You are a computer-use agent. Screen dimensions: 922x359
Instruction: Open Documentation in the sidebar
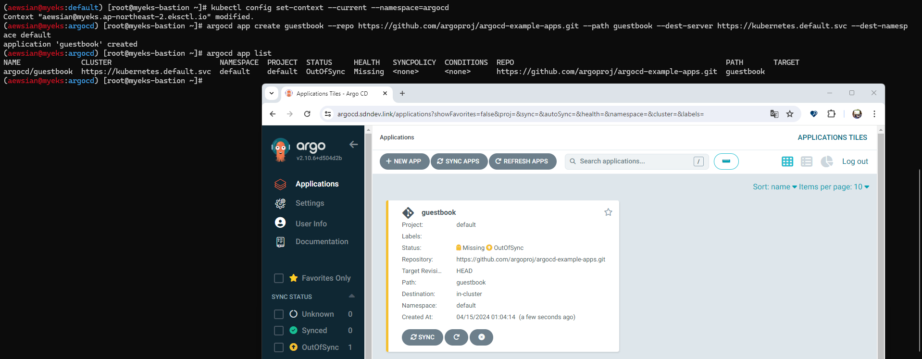[322, 242]
